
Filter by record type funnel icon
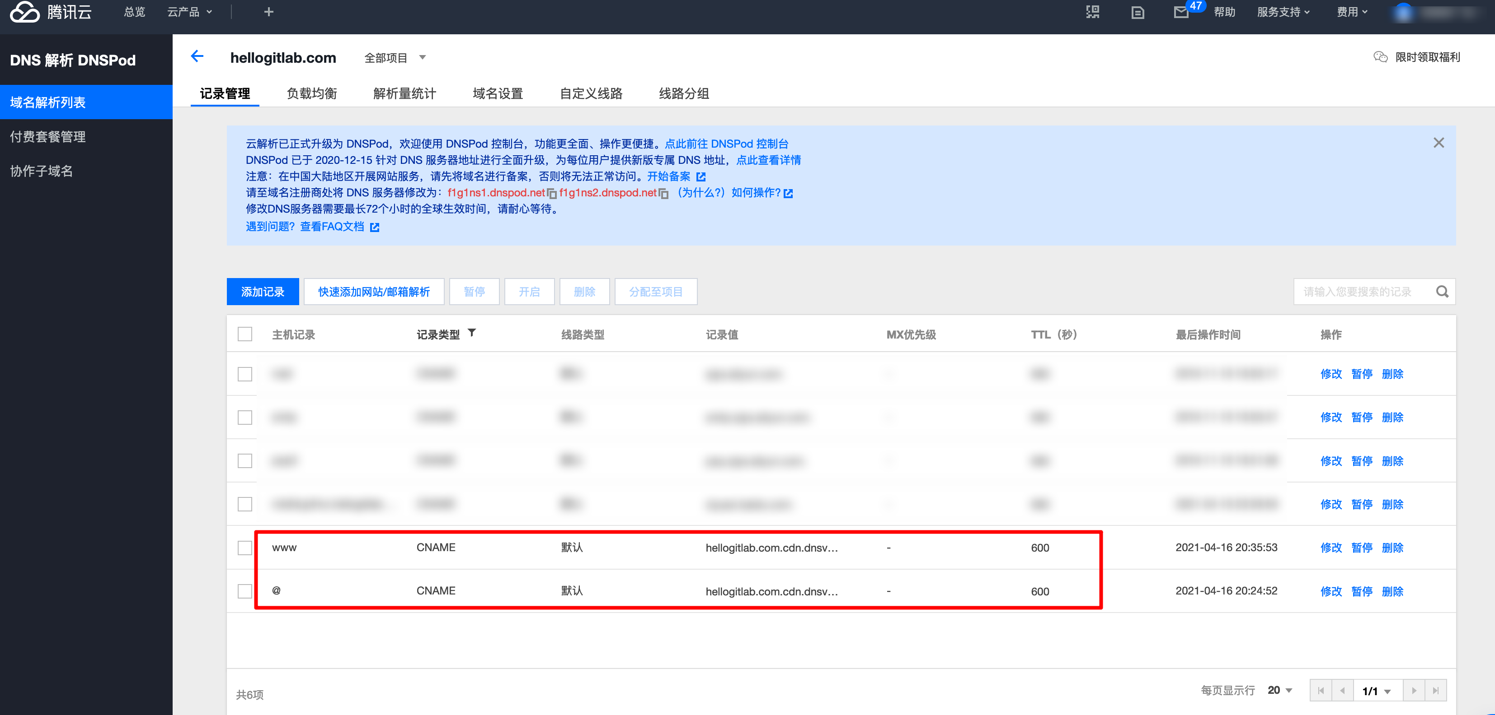coord(472,333)
